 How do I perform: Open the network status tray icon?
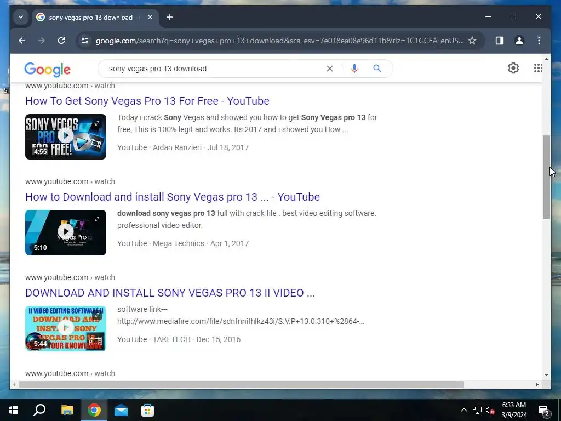[477, 410]
